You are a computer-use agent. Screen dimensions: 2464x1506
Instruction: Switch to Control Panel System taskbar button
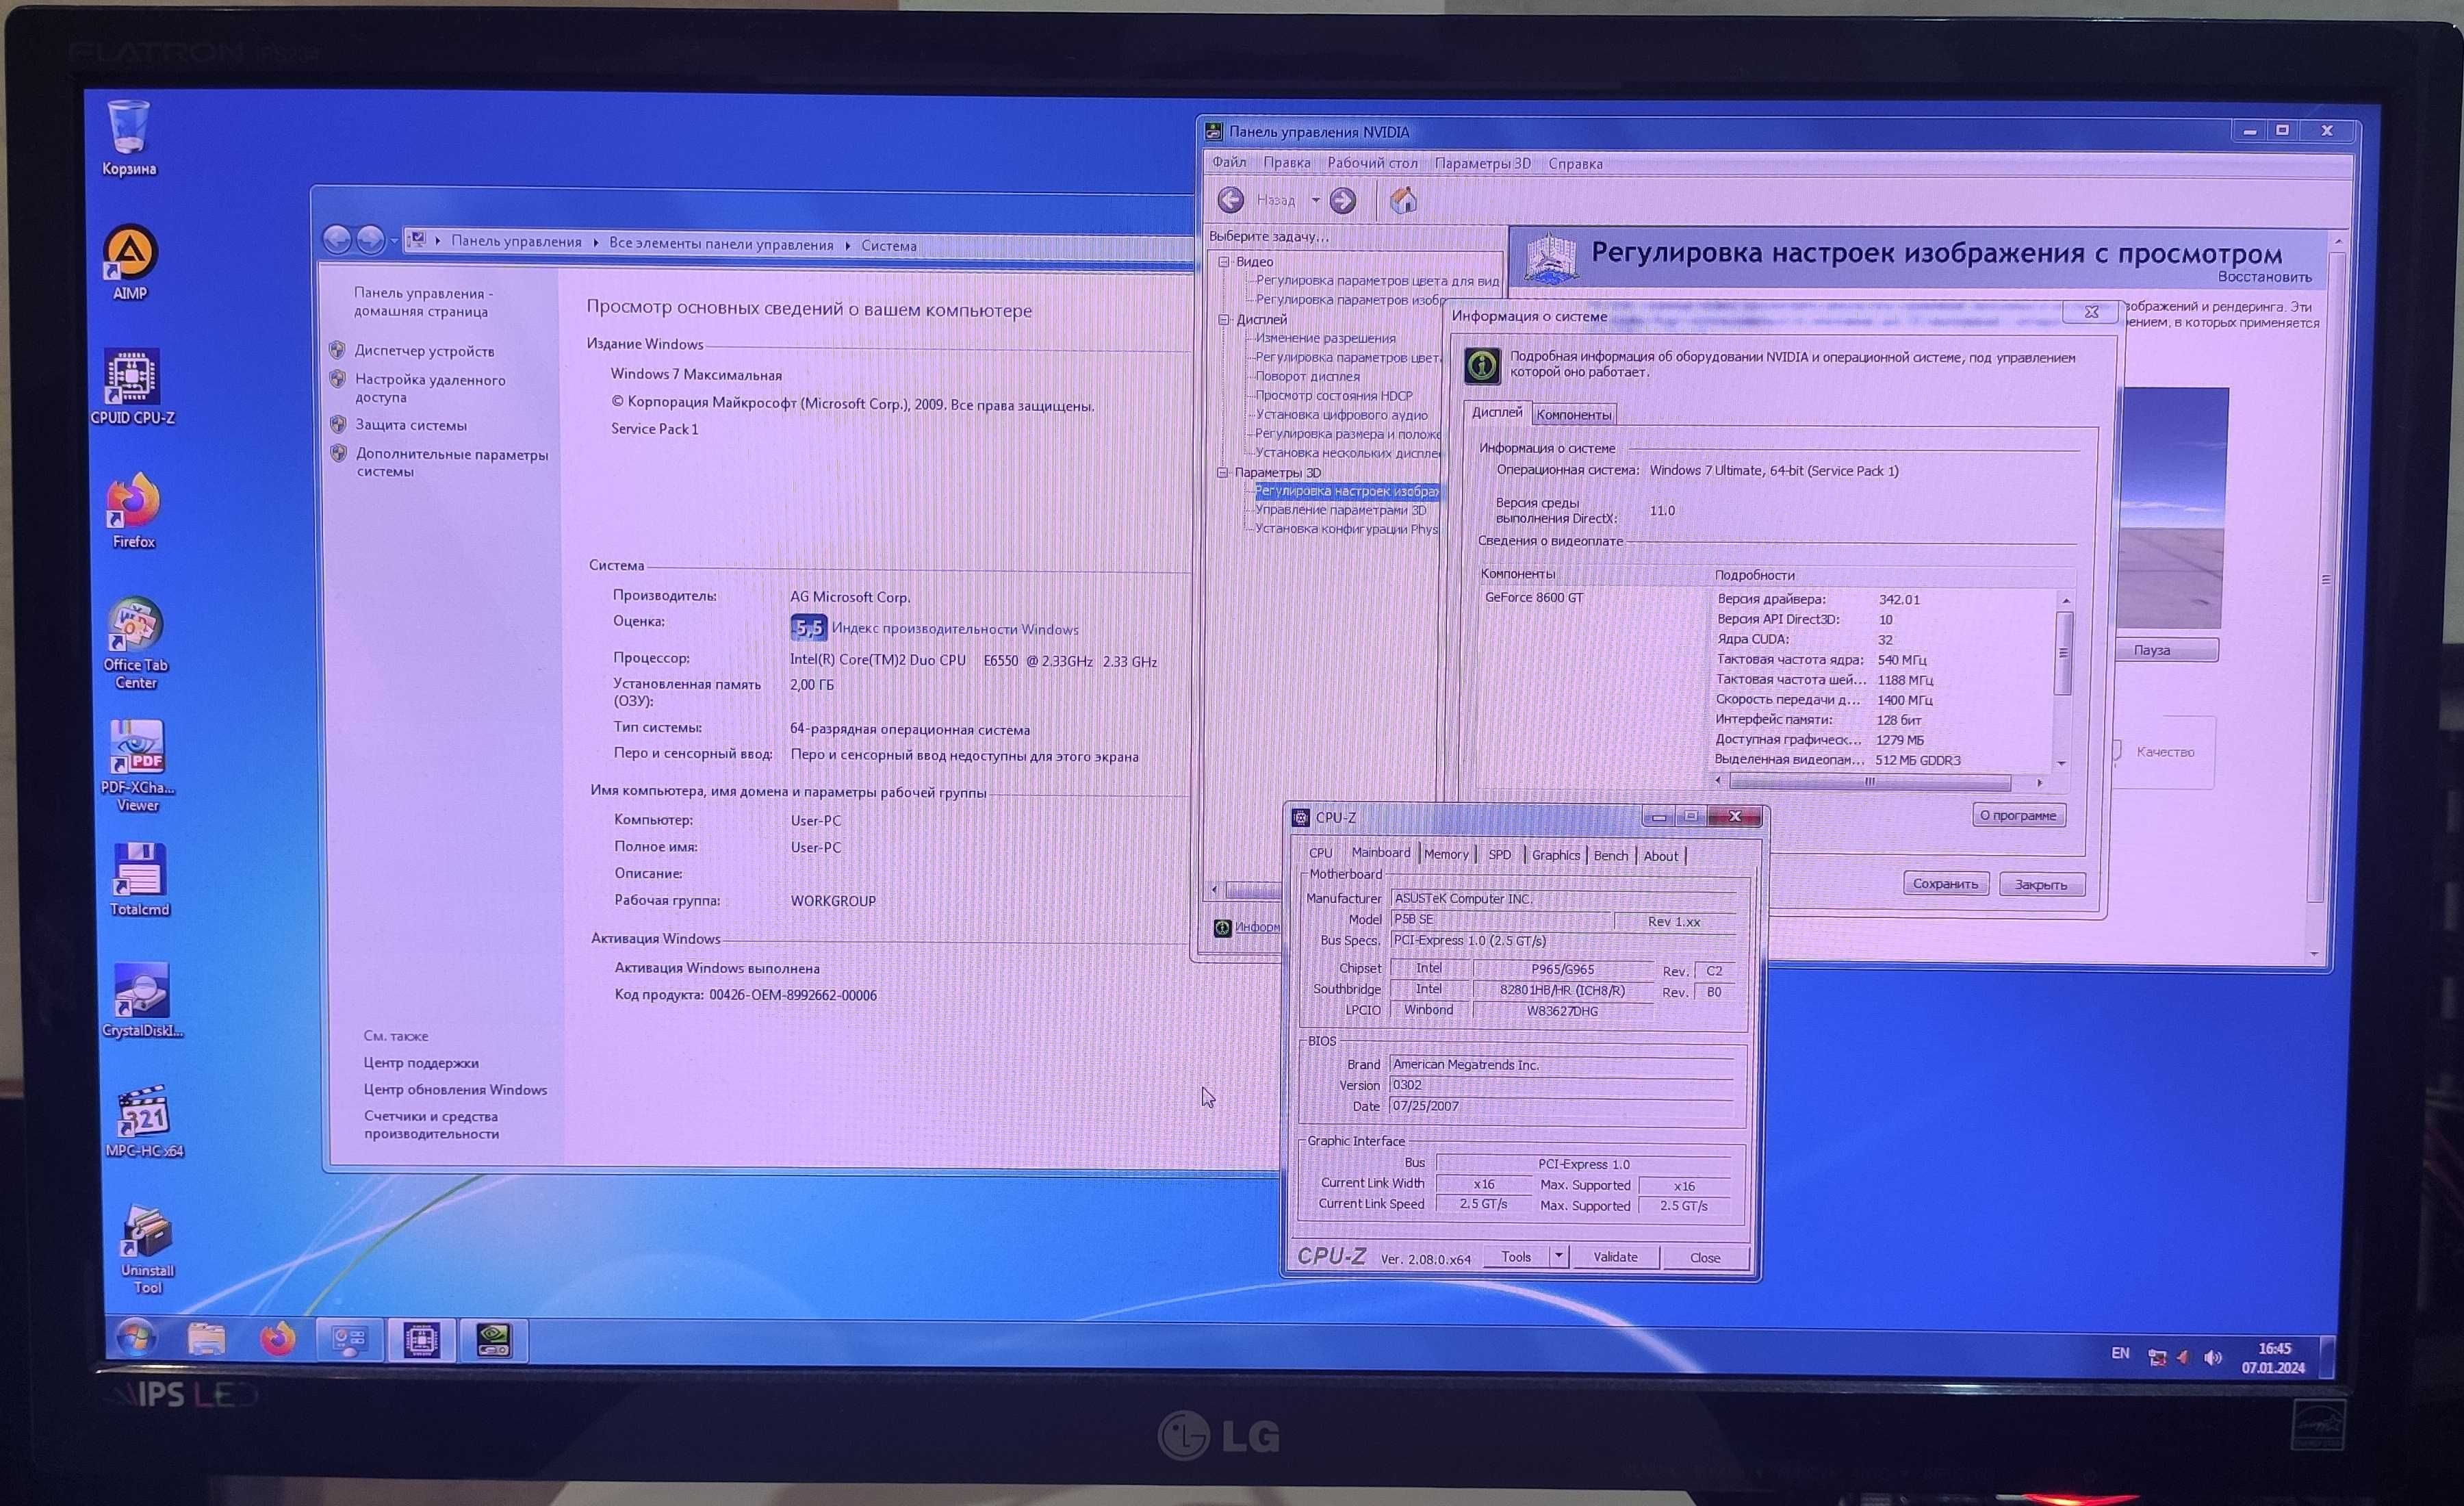[349, 1339]
